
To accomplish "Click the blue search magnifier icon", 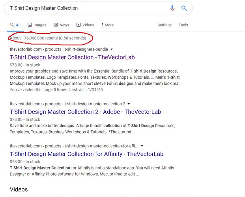I will click(184, 8).
